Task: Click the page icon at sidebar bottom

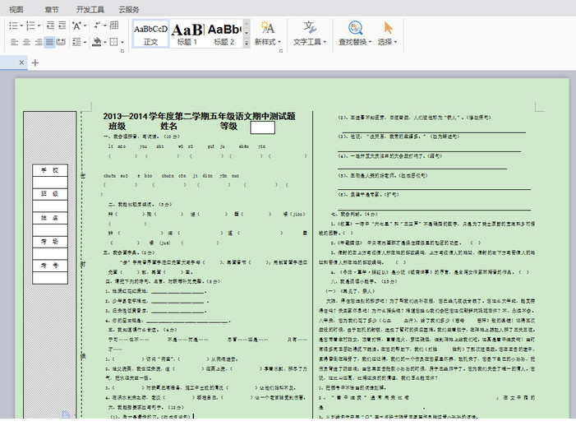Action: click(x=66, y=414)
